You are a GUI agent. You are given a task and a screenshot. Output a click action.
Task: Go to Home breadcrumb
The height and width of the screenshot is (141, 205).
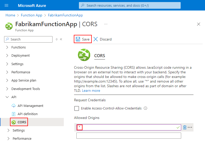(10, 15)
